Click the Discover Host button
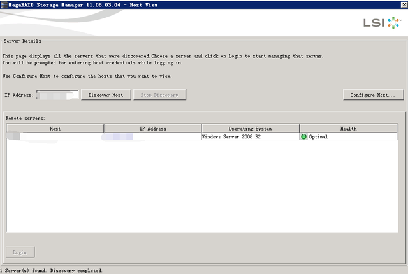Screen dimensions: 408x274 tap(106, 95)
